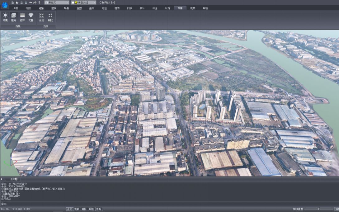Toggle the 极轴 (Polar) status button
Image resolution: width=339 pixels, height=212 pixels.
[x=77, y=209]
